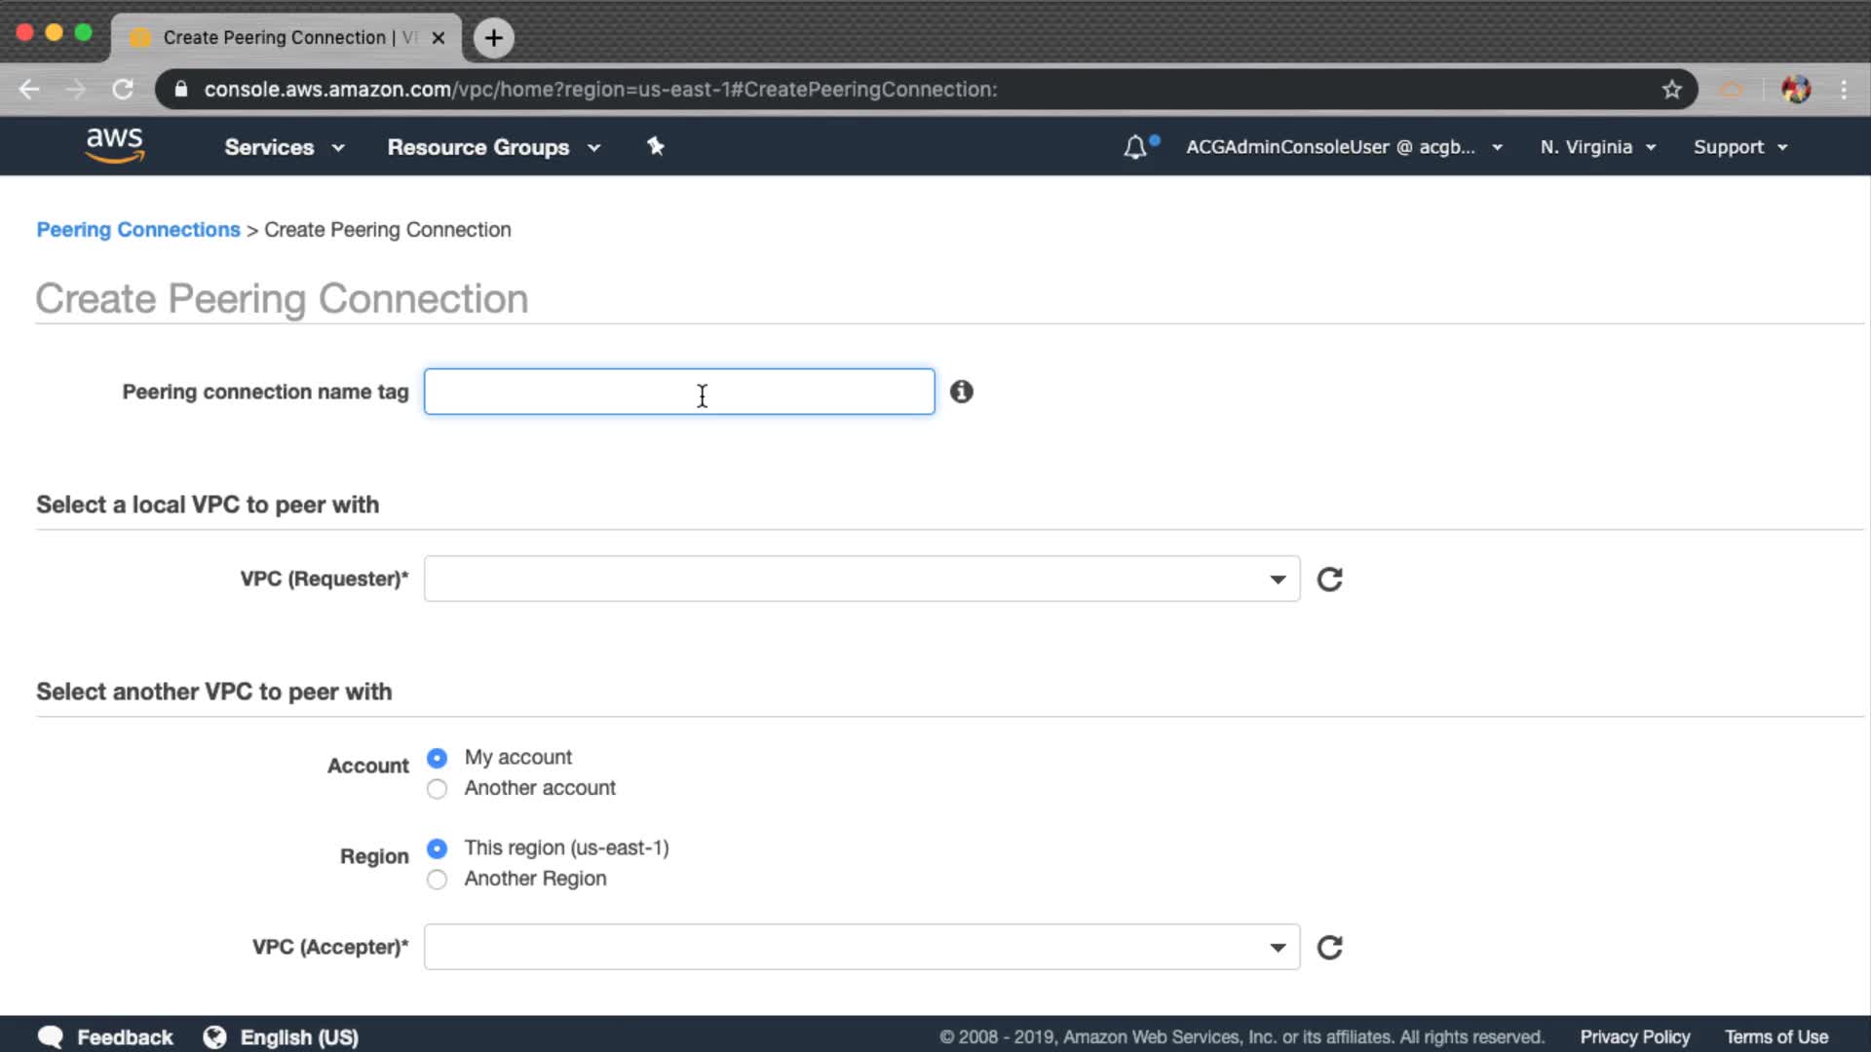Expand the N. Virginia region selector
This screenshot has height=1052, width=1871.
coord(1597,147)
